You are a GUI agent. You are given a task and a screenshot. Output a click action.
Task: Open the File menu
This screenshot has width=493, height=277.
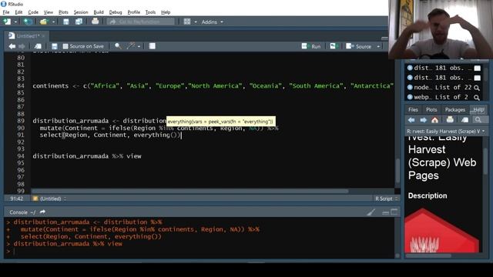(x=6, y=12)
